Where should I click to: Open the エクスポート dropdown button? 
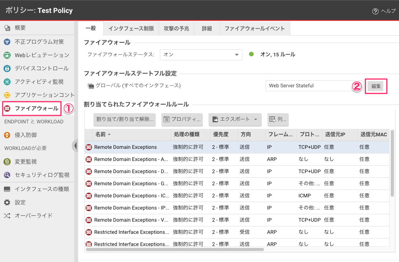tap(235, 119)
